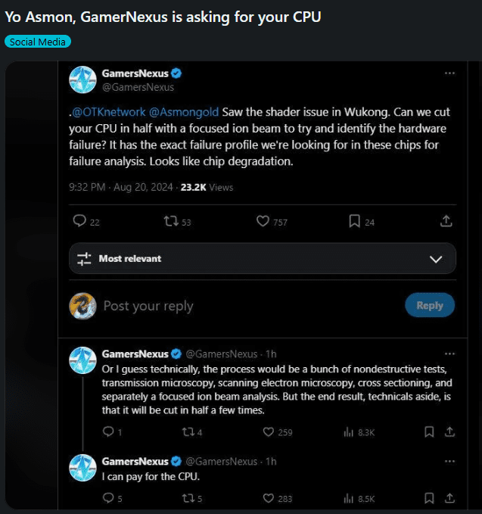Bookmark the 'I can pay for the CPU' reply

[429, 498]
